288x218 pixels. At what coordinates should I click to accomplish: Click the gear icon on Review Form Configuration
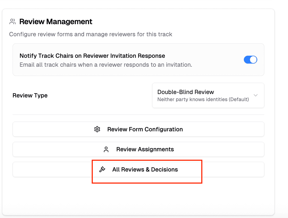pos(97,129)
